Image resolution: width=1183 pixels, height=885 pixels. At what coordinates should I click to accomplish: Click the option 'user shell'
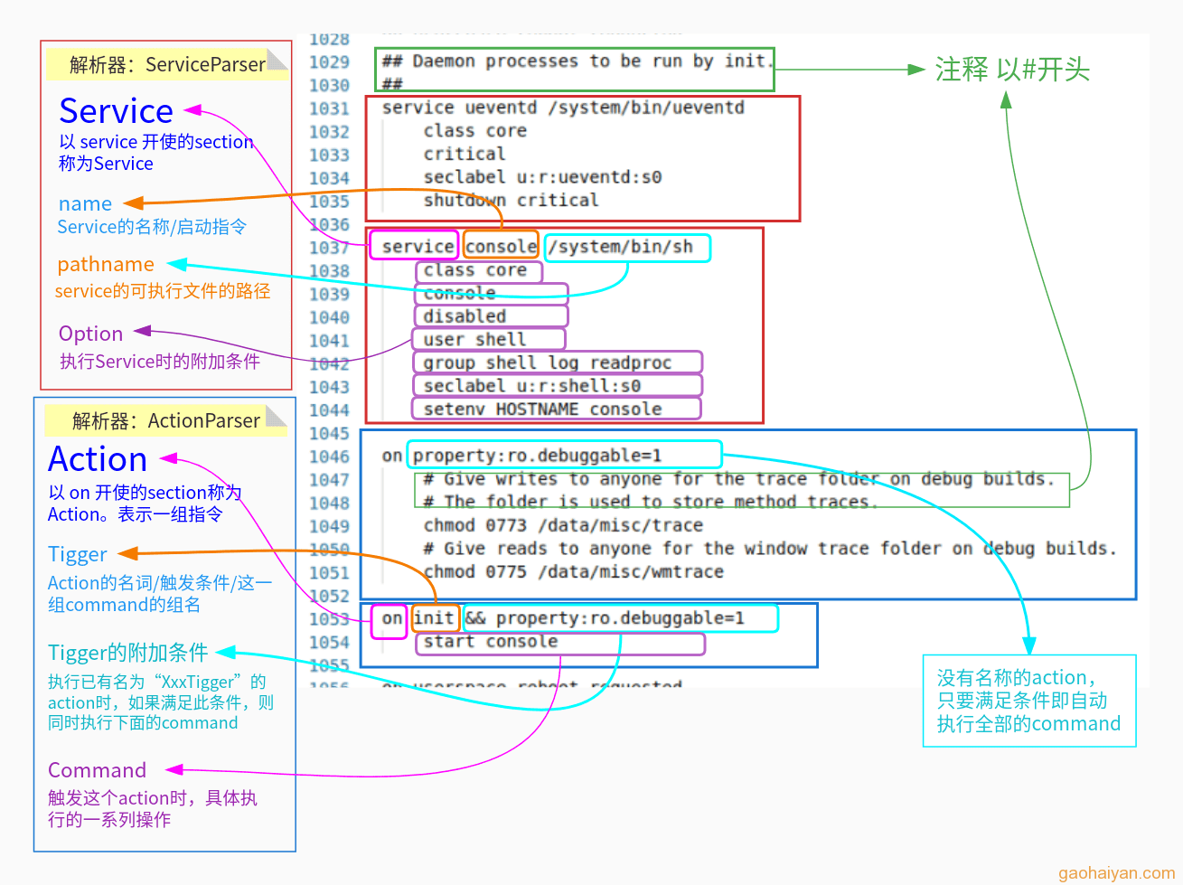pos(474,340)
